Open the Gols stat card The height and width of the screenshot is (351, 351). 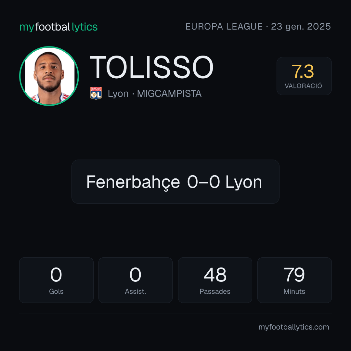56,280
